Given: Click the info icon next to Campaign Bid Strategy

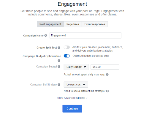Looking at the screenshot, I should [59, 85].
